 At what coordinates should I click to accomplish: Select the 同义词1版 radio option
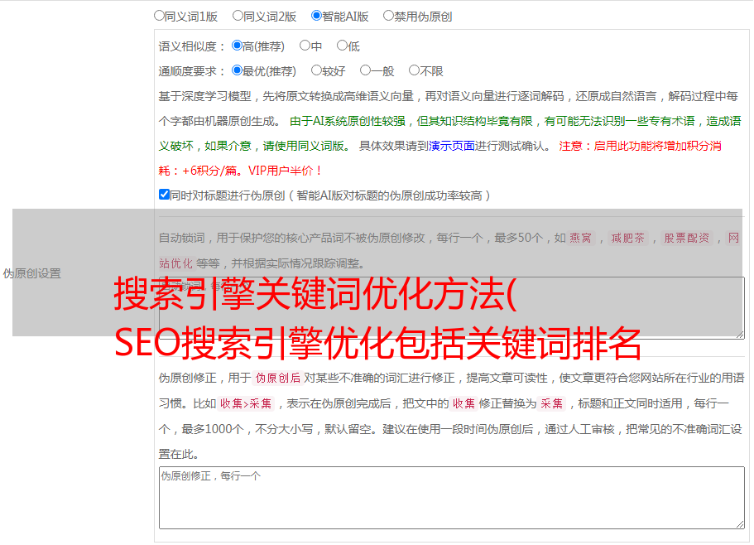pos(159,16)
